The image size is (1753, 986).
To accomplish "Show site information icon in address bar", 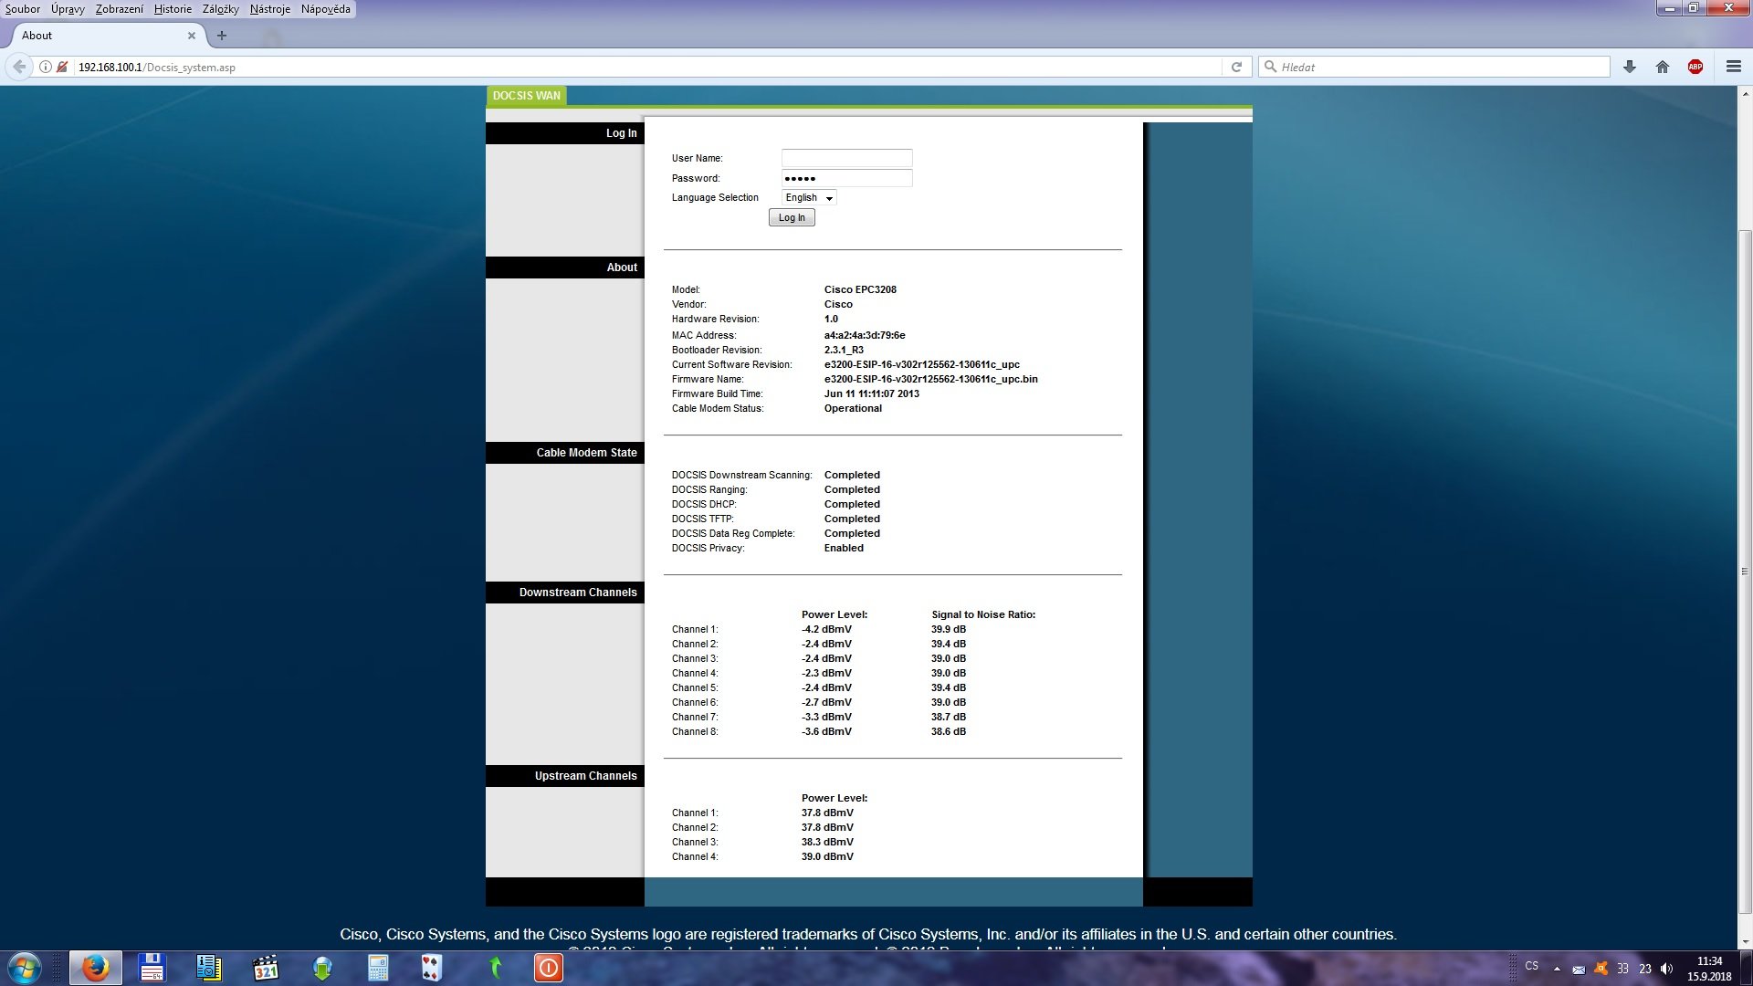I will (x=45, y=67).
